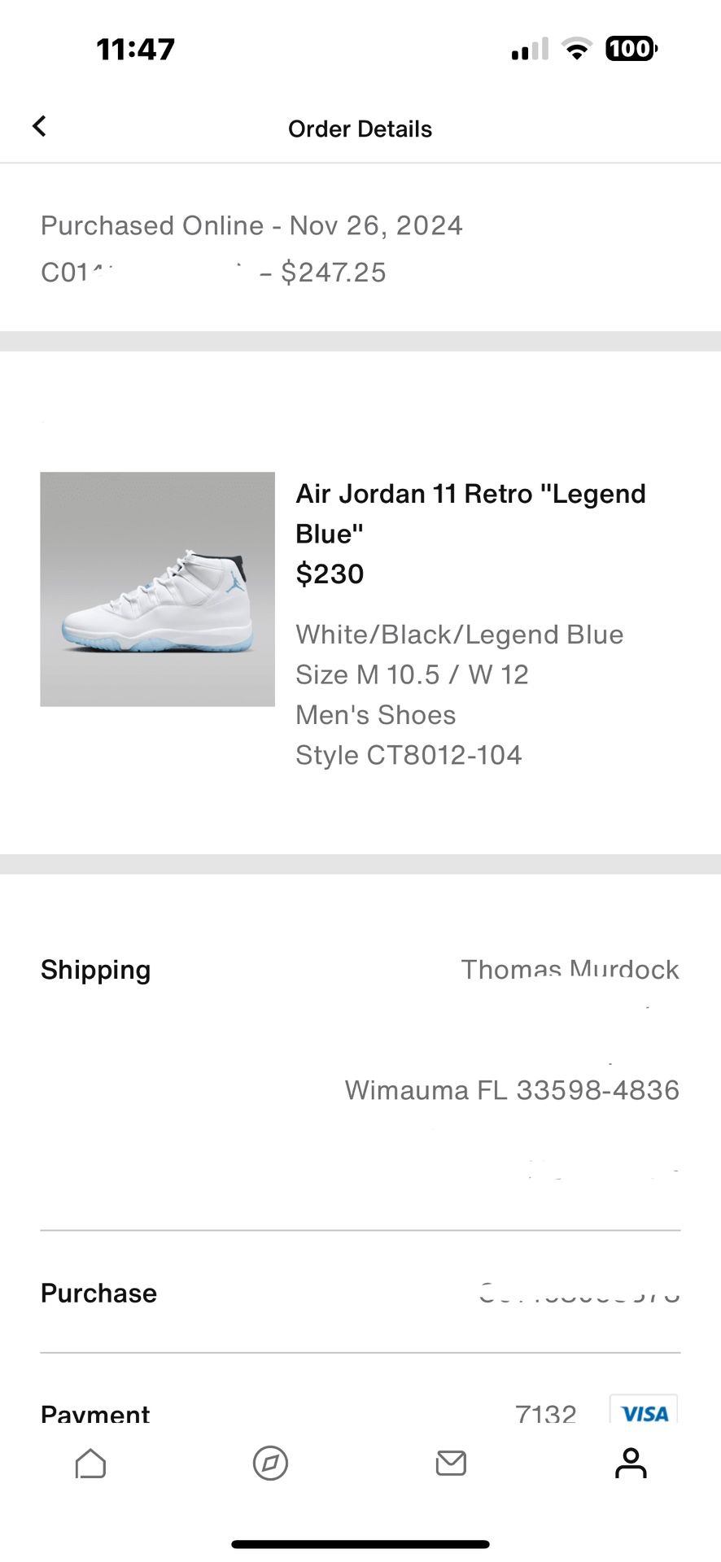This screenshot has width=721, height=1562.
Task: Open the Profile person icon
Action: coord(631,1463)
